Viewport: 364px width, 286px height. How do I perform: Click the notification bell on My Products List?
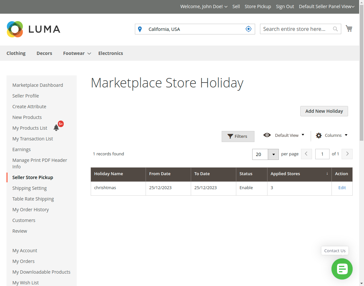pos(56,127)
